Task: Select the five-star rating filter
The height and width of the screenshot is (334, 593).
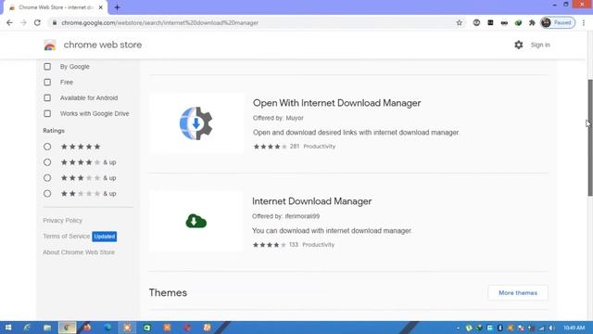Action: [47, 147]
